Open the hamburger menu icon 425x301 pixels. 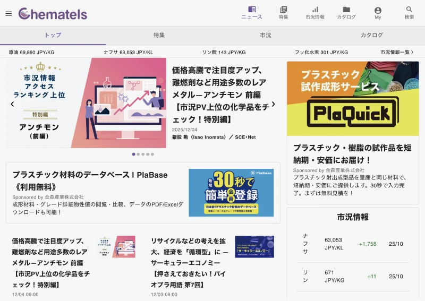pos(8,14)
